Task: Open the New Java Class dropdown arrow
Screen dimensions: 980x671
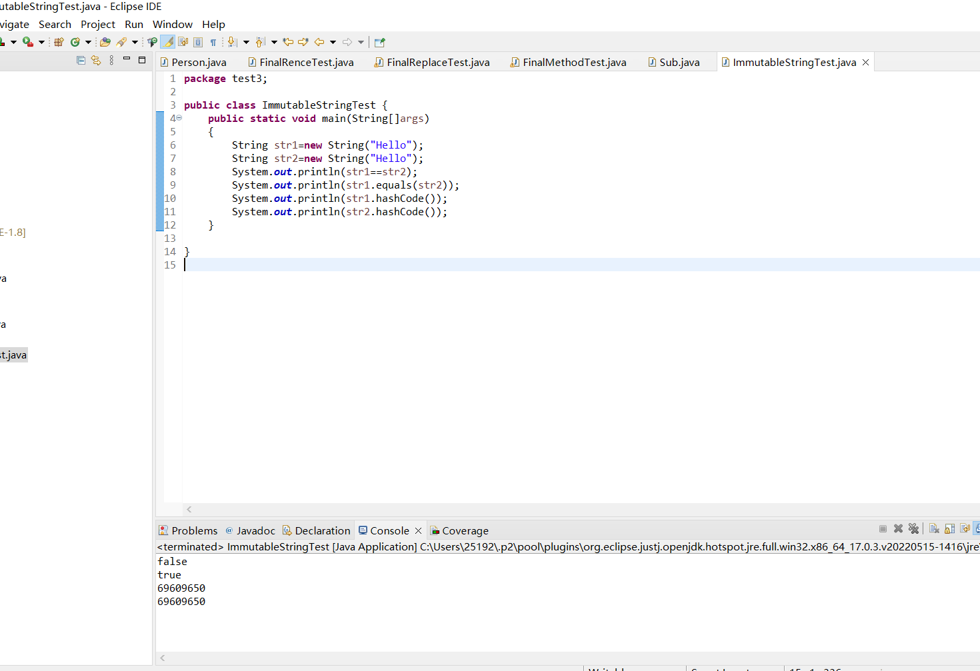Action: pyautogui.click(x=88, y=42)
